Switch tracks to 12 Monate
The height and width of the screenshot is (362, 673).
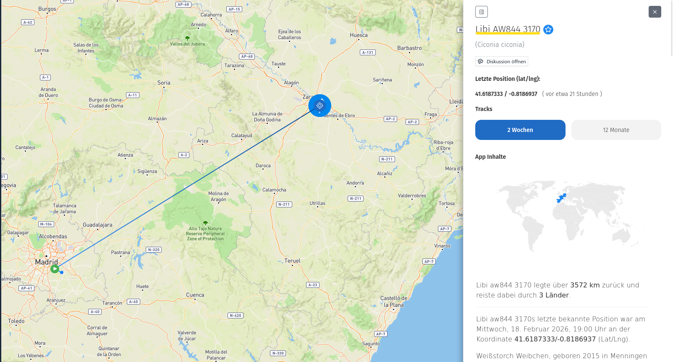[x=616, y=130]
